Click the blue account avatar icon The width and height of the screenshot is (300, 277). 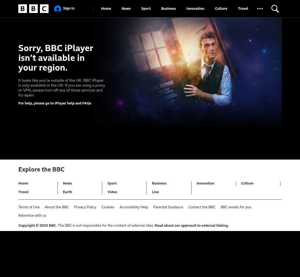tap(57, 9)
